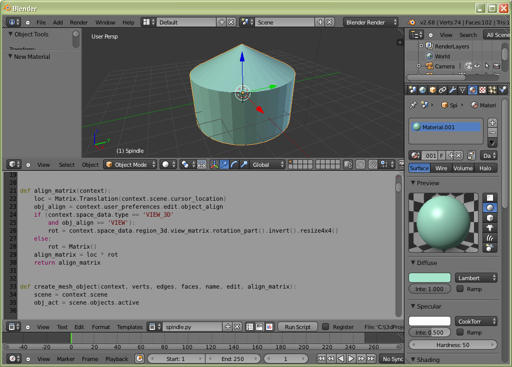Click the proportional editing circle icon
Viewport: 512px width, 367px height.
pos(360,164)
